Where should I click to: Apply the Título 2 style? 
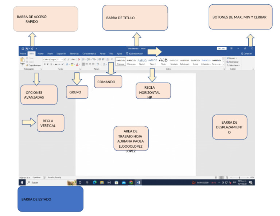[152, 61]
